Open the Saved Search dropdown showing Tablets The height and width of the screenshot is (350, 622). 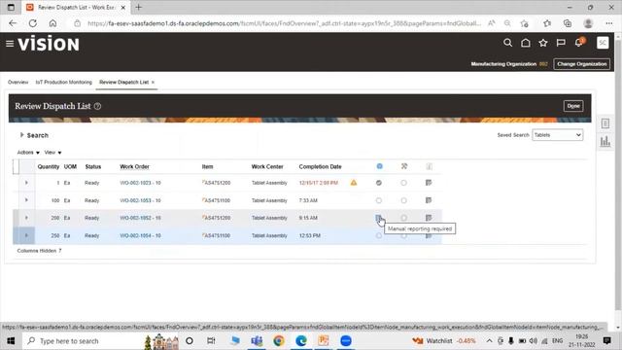click(557, 135)
